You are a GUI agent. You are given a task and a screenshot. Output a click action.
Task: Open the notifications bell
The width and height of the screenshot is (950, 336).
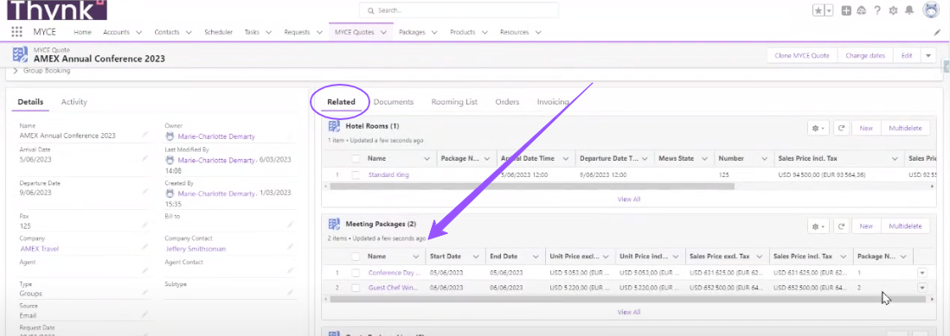coord(908,10)
